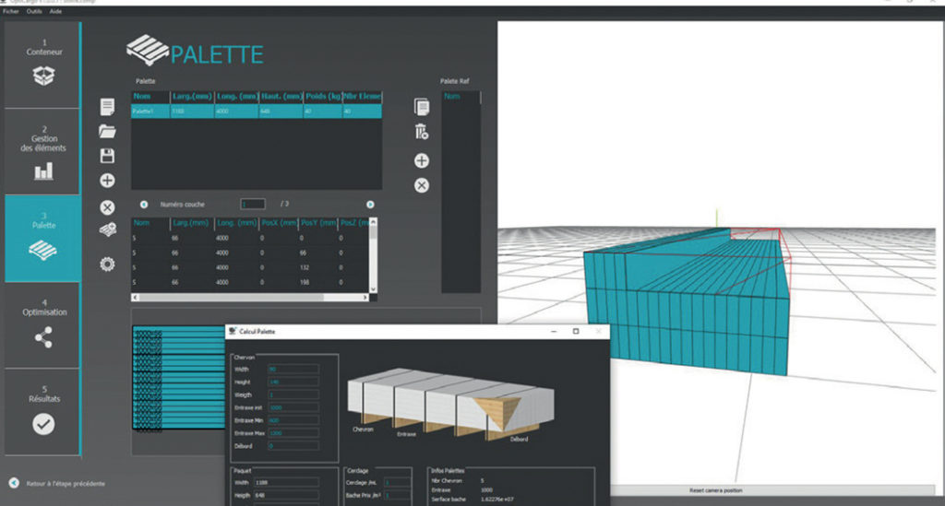
Task: Click the open folder icon
Action: (x=107, y=132)
